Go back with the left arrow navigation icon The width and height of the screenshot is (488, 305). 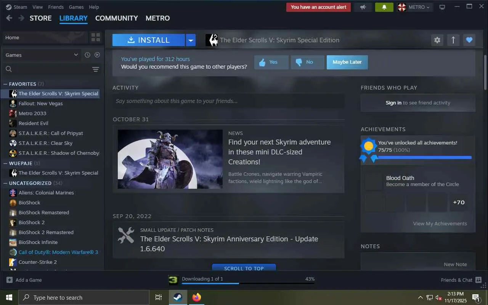(9, 18)
